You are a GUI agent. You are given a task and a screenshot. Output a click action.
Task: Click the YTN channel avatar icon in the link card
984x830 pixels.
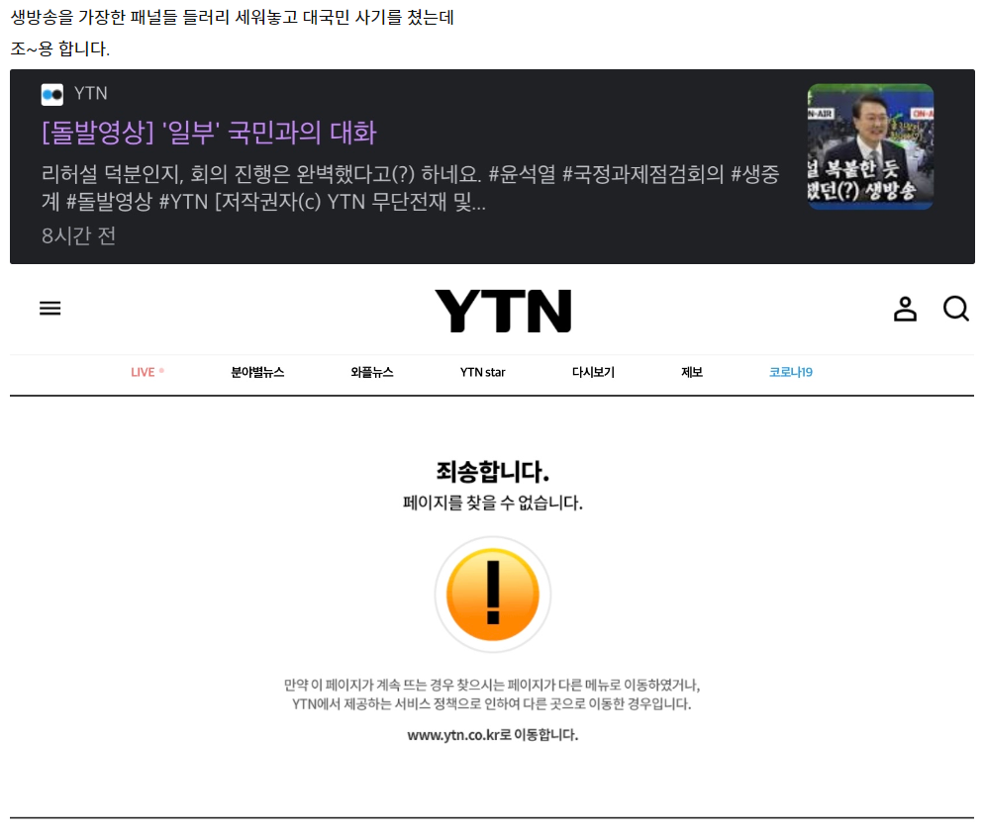click(52, 95)
